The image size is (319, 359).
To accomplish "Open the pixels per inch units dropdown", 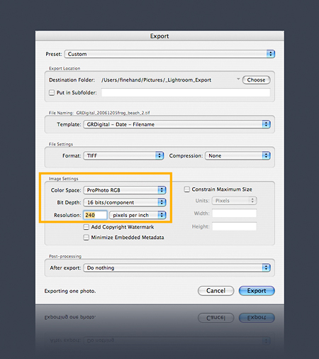I will coord(138,215).
